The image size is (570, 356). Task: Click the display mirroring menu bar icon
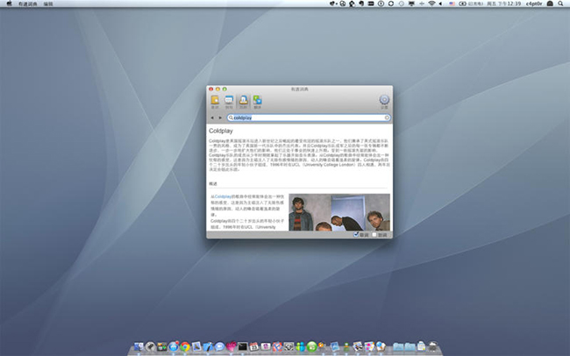pyautogui.click(x=411, y=4)
